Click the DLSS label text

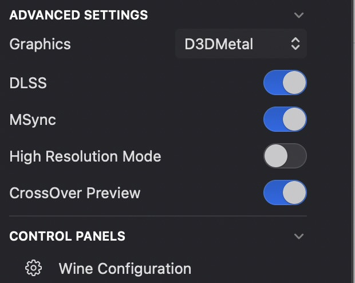[x=28, y=83]
